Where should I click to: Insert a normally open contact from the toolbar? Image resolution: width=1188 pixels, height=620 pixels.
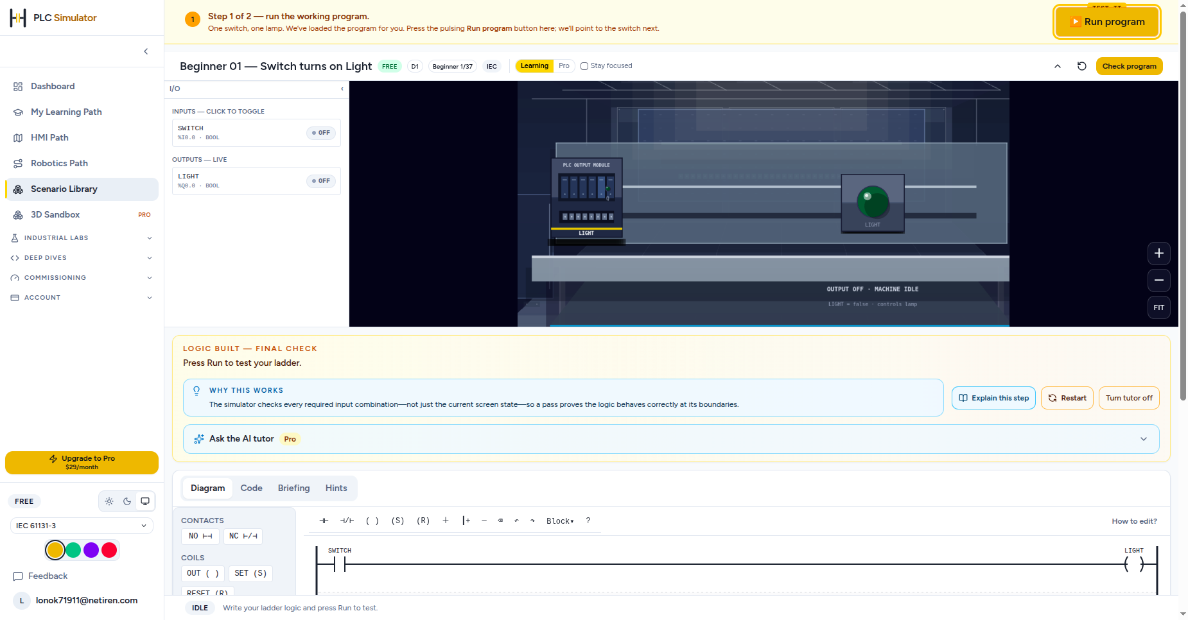point(324,521)
